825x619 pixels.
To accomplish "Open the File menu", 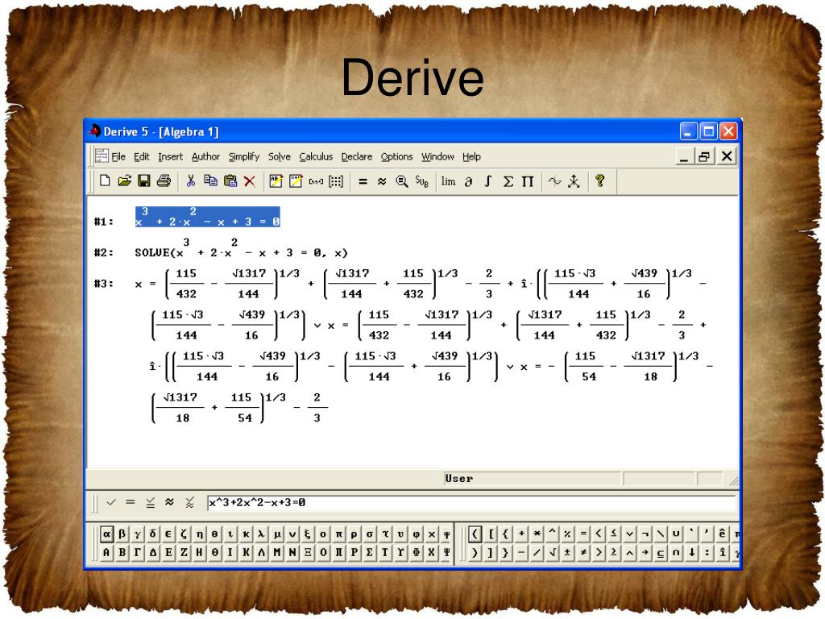I will pyautogui.click(x=118, y=156).
